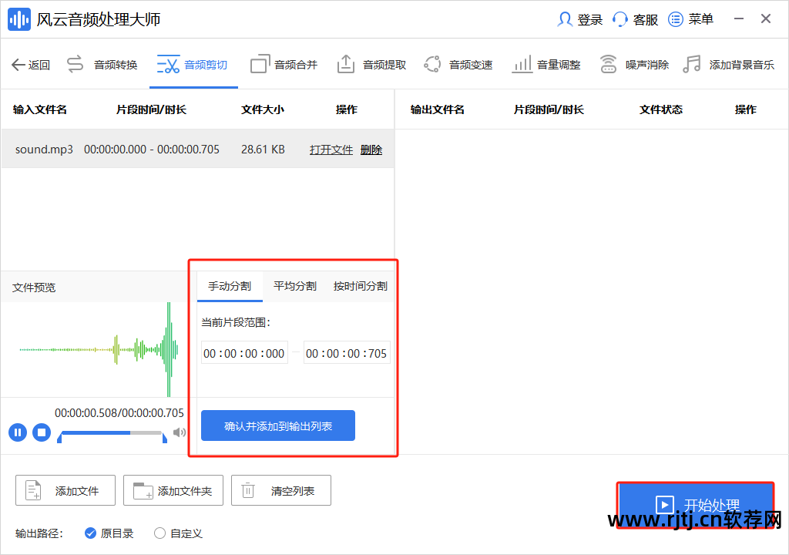Select the 原目录 output path option

tap(91, 533)
